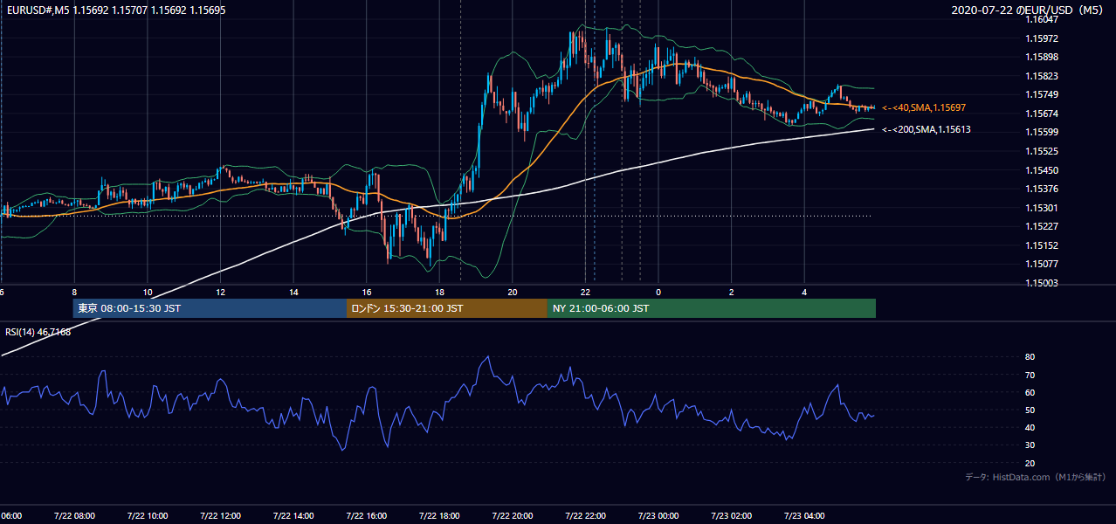Click the 7/22 10:00 date label
The image size is (1116, 524).
148,516
